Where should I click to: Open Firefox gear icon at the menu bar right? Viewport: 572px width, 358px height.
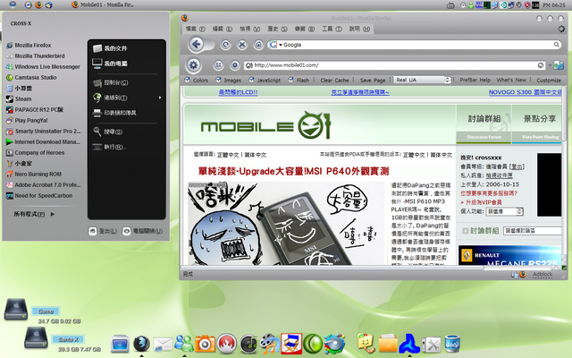coord(561,29)
